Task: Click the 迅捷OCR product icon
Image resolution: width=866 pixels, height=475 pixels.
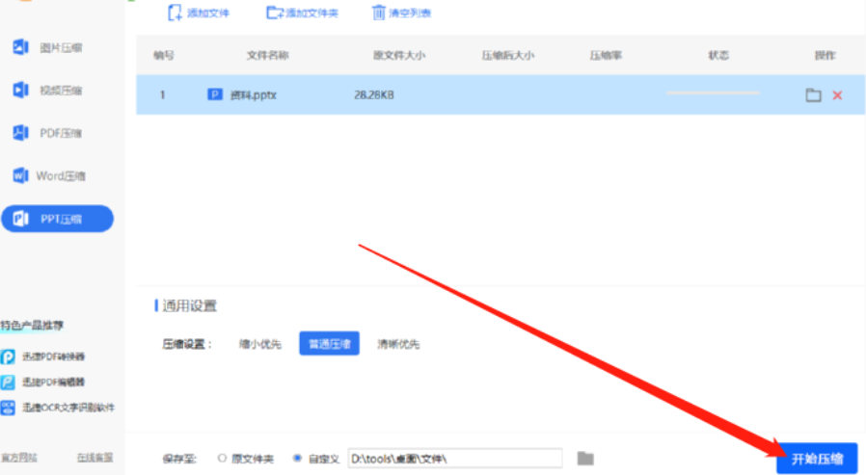Action: 8,408
